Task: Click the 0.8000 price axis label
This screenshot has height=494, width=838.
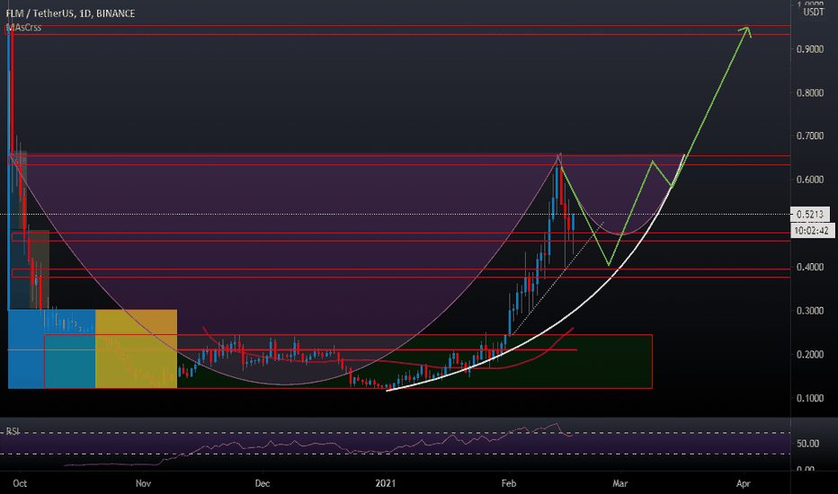Action: 809,93
